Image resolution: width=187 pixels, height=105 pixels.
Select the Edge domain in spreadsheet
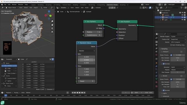click(x=9, y=68)
